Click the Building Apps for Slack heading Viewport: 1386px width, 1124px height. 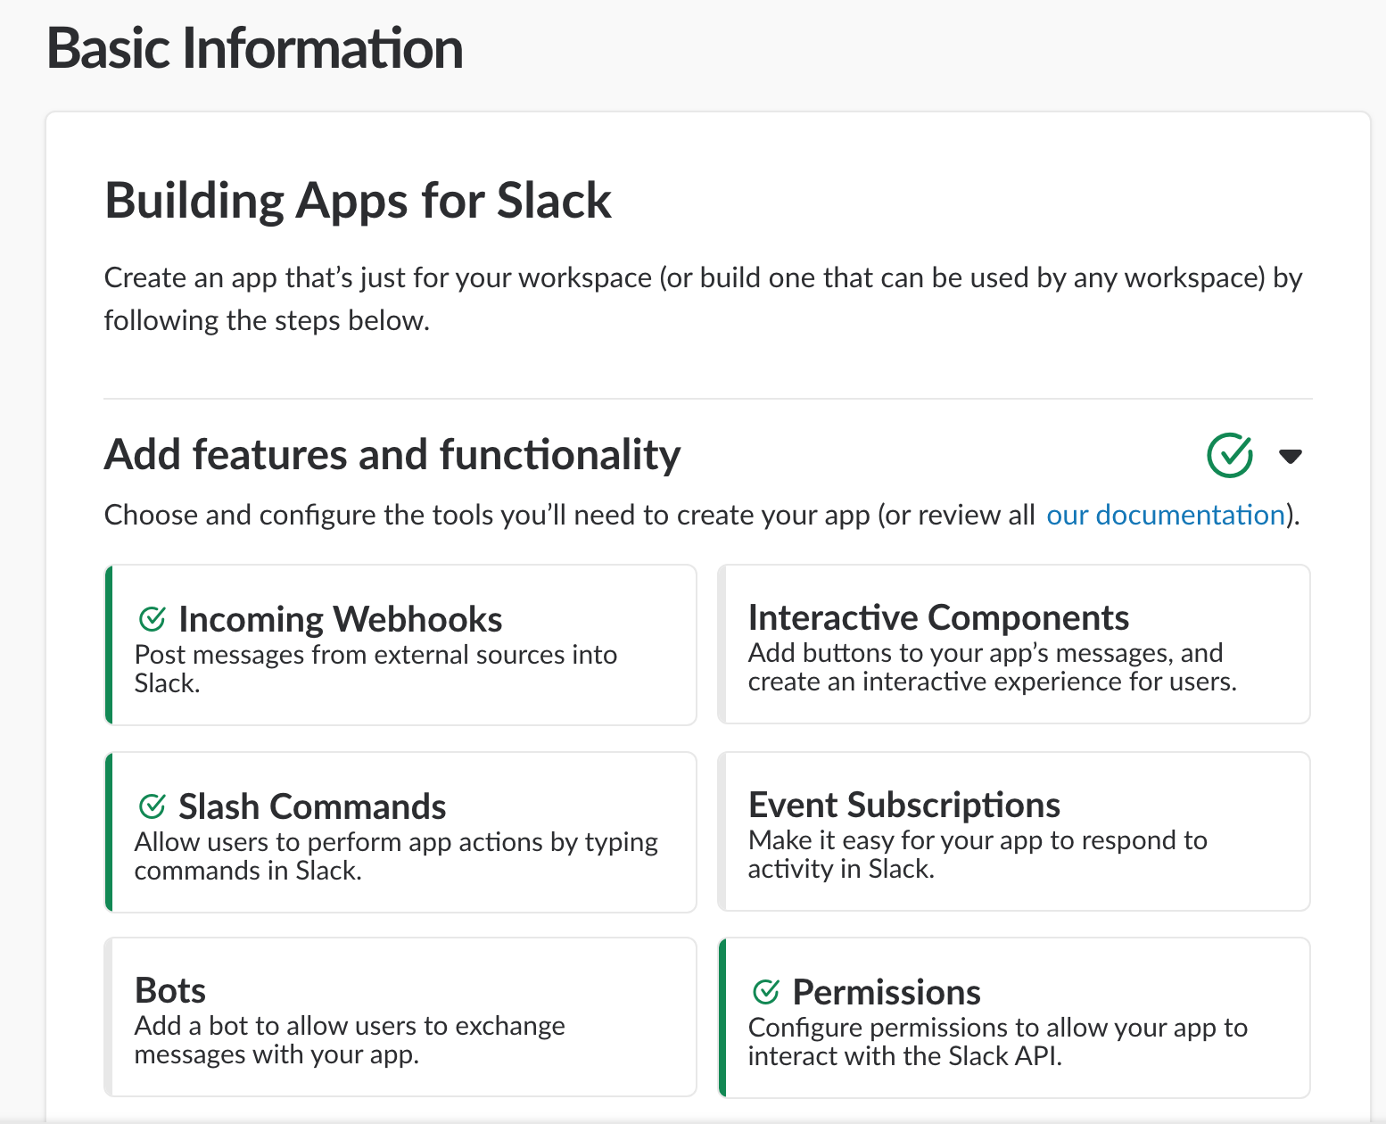click(x=358, y=200)
